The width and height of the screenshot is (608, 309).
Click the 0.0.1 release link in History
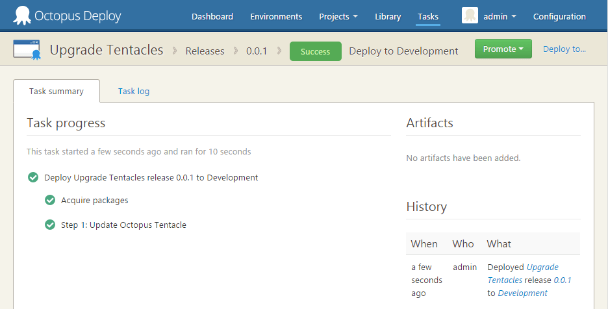pyautogui.click(x=562, y=280)
